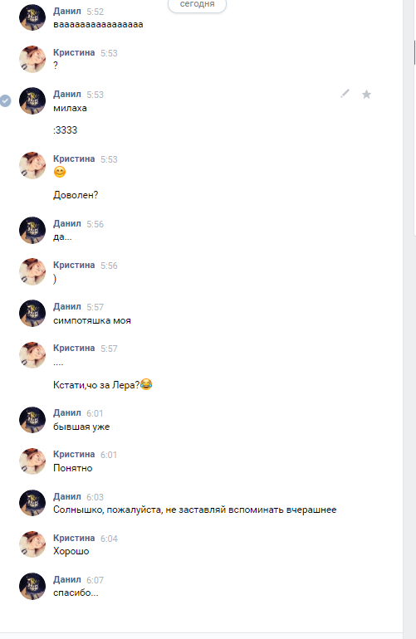Click the smiling emoji in Кристина's message
416x639 pixels.
coord(60,172)
